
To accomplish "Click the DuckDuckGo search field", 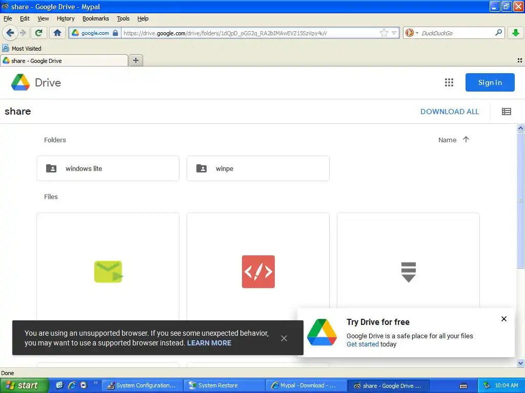I will pos(456,33).
